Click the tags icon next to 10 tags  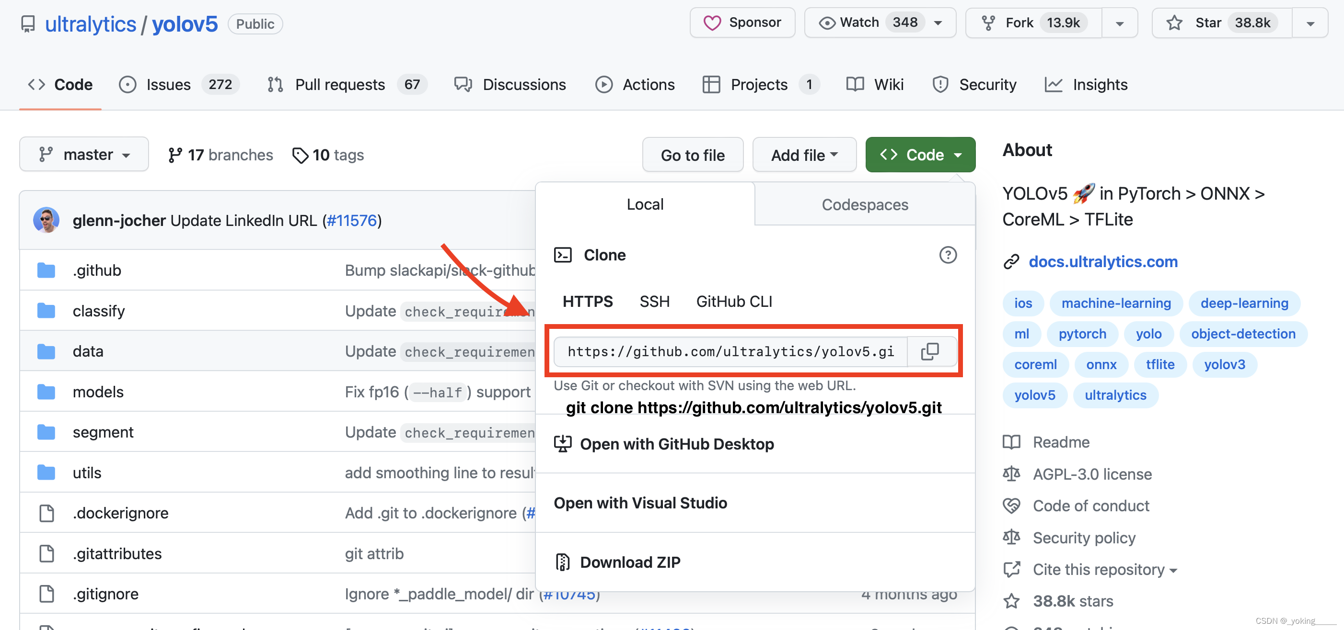coord(300,155)
